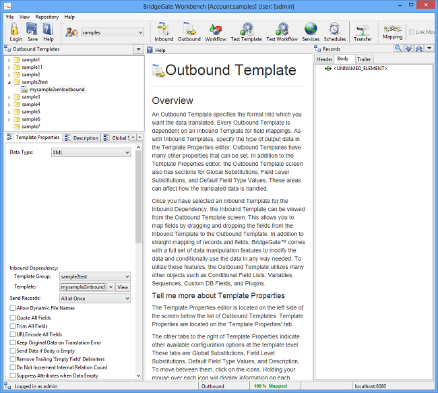The width and height of the screenshot is (438, 393).
Task: Open the Outbound Templates panel dropdown arrow
Action: point(138,49)
